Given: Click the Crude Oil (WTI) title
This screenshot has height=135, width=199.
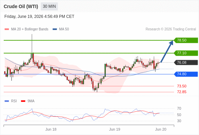Looking at the screenshot, I should pyautogui.click(x=21, y=6).
